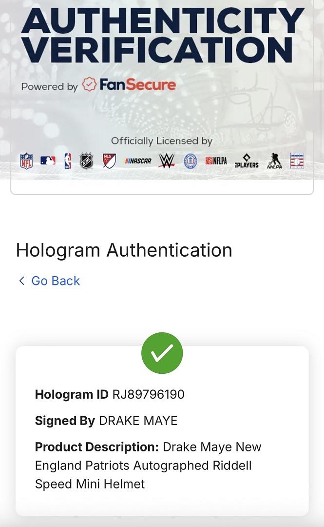Click the Product Description text

point(148,466)
